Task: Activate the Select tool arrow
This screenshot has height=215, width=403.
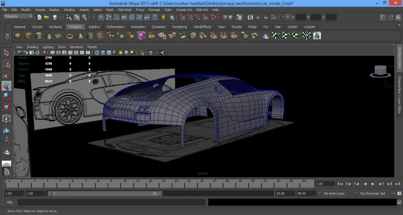Action: [6, 53]
